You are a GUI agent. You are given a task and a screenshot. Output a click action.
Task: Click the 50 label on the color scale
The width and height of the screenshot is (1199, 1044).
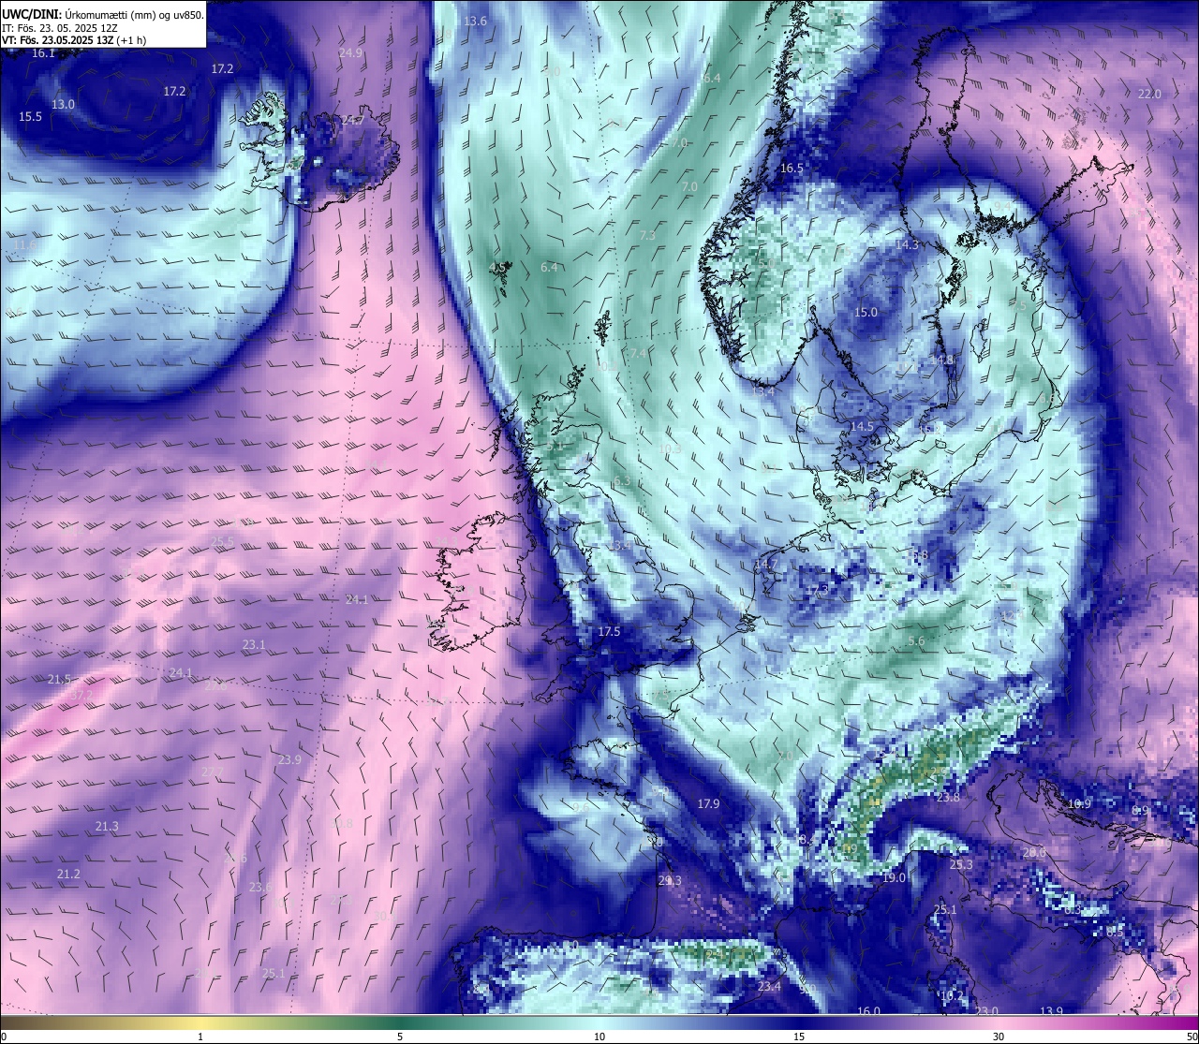click(1192, 1037)
